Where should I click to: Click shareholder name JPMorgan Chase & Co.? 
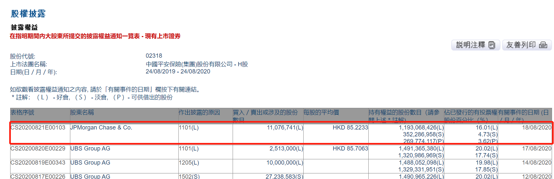(x=101, y=128)
